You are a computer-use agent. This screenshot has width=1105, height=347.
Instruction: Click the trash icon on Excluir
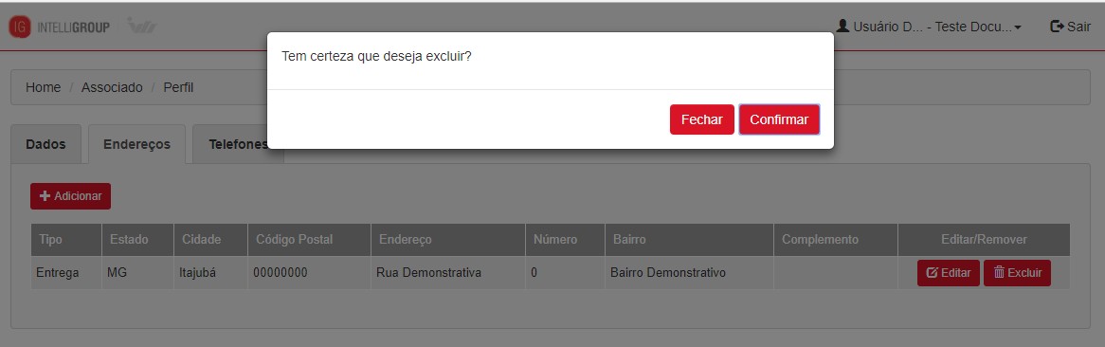click(x=999, y=272)
